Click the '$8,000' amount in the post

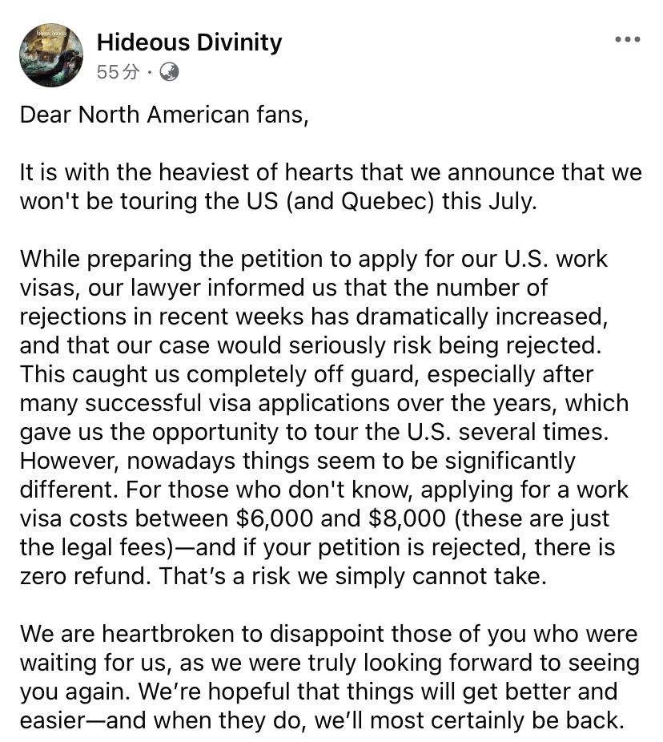(x=407, y=518)
